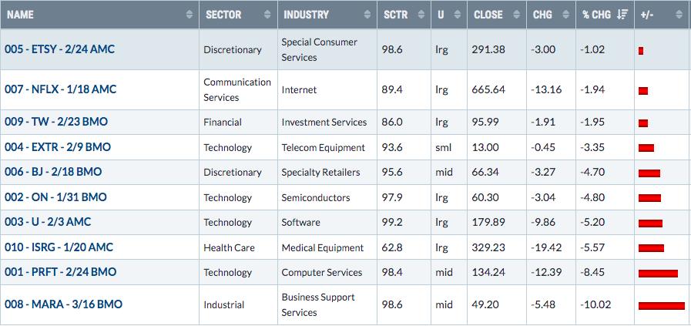Open the 005 - ETSY - 2/24 AMC link
The image size is (691, 326).
(59, 49)
